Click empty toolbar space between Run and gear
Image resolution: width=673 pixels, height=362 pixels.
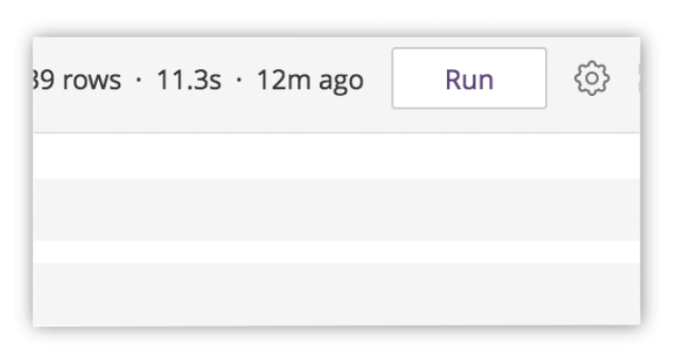click(x=561, y=78)
